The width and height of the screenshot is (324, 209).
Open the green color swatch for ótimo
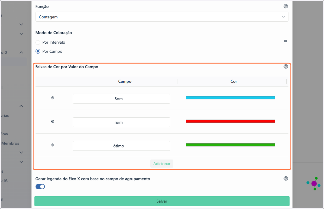click(x=230, y=145)
